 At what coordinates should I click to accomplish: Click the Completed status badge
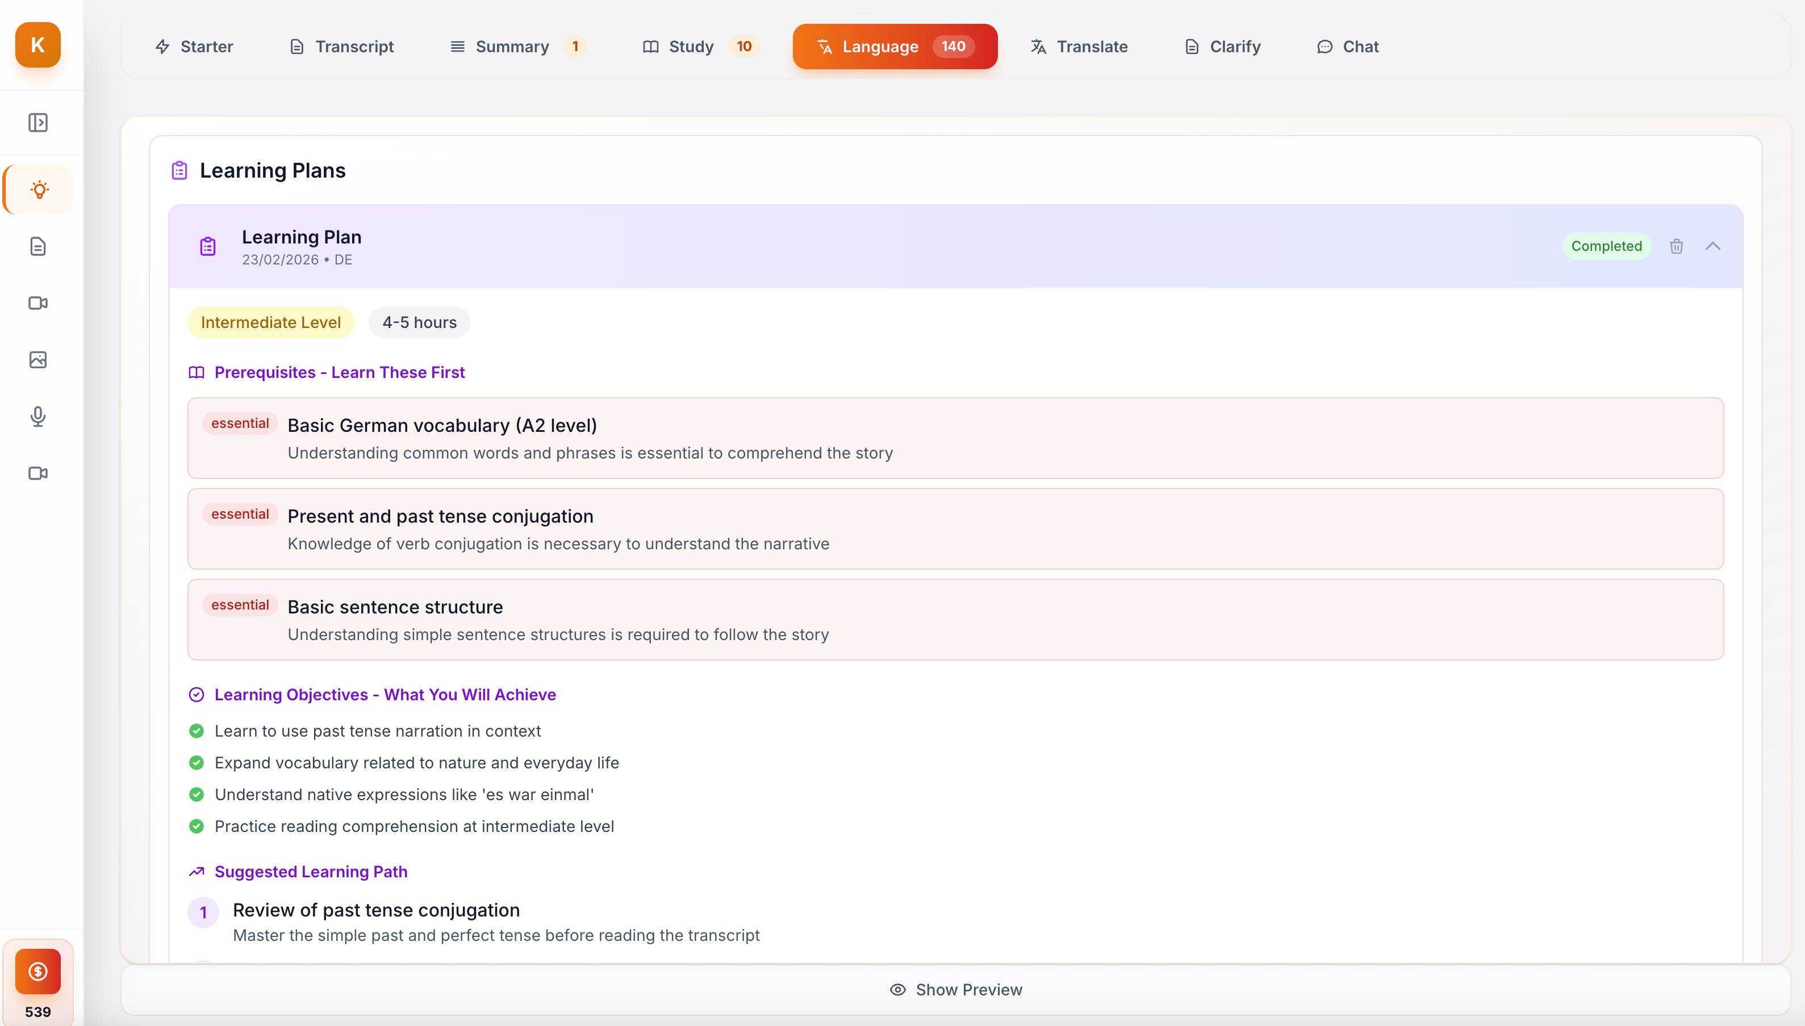[1607, 246]
